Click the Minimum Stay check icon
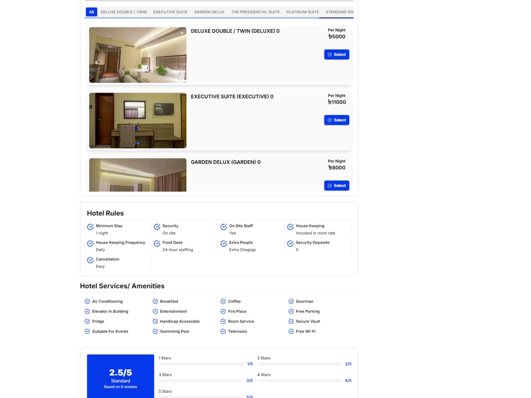 [90, 227]
